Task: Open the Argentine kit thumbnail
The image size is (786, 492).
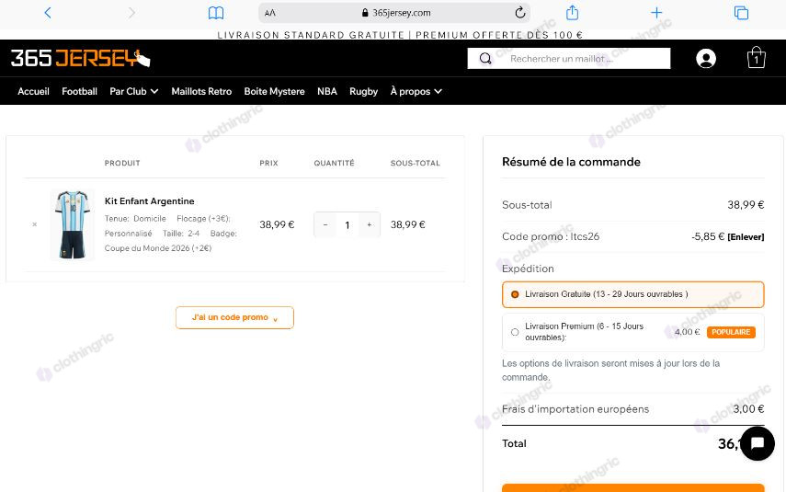Action: click(x=73, y=224)
